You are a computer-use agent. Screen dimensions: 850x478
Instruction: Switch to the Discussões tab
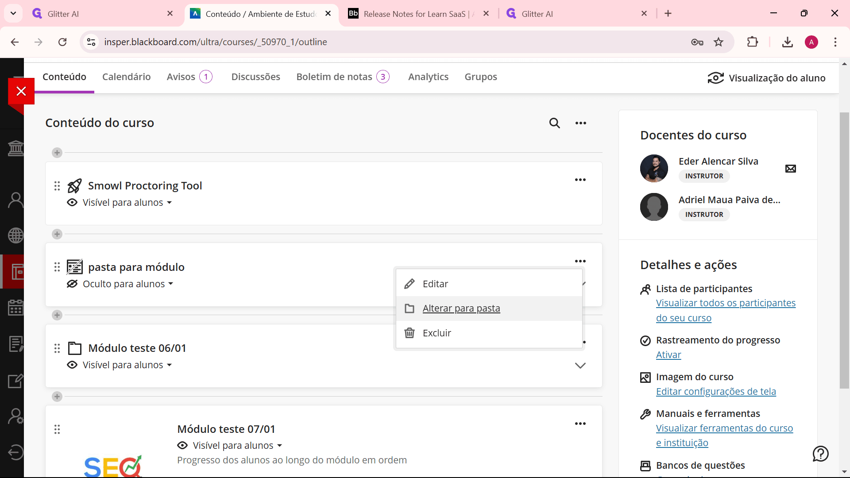click(255, 77)
